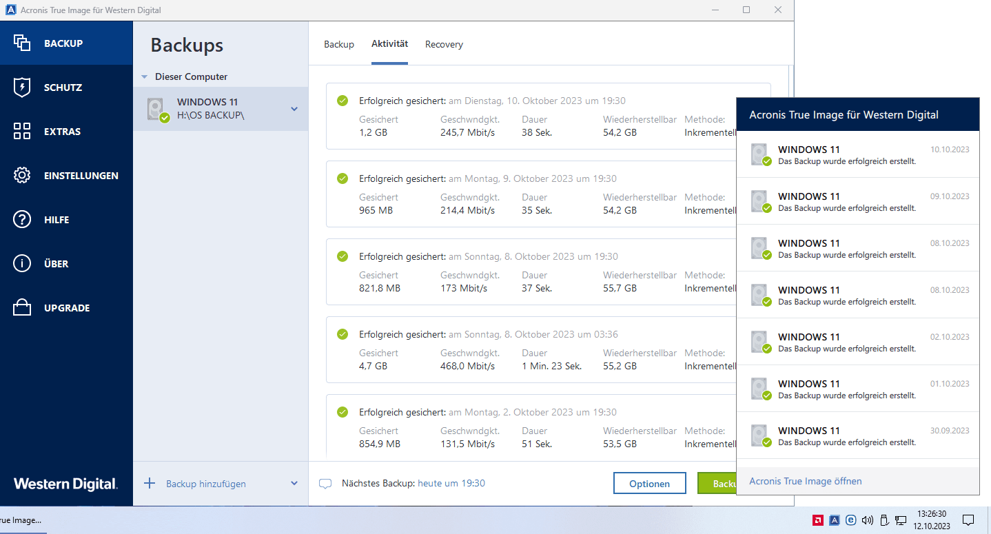Click the 55,7 GB Wiederherstellbar value
The height and width of the screenshot is (534, 991).
pyautogui.click(x=620, y=288)
